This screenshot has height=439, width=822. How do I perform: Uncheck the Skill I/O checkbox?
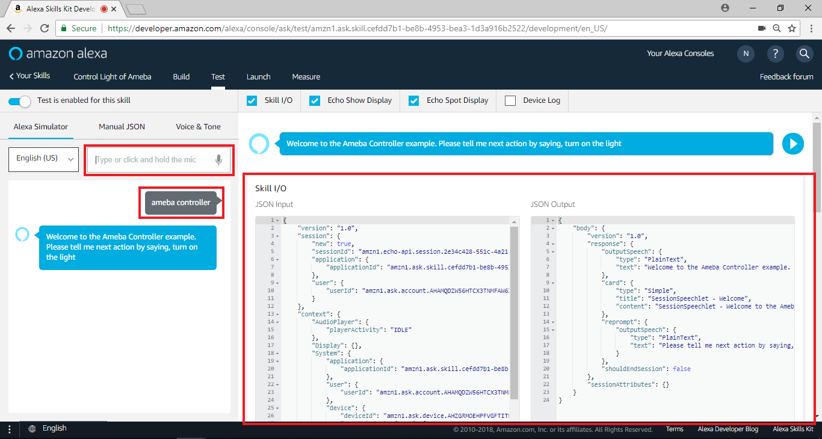pyautogui.click(x=252, y=100)
